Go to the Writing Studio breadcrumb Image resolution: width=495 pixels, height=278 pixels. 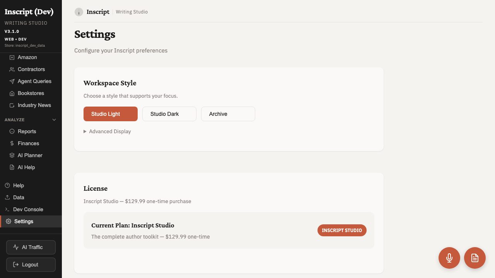point(131,12)
